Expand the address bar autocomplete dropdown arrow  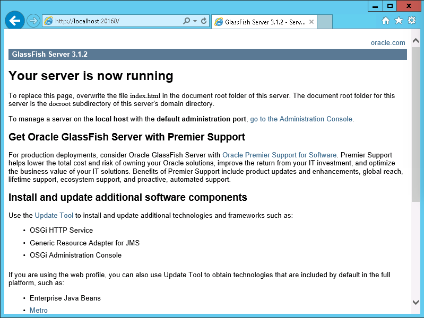pyautogui.click(x=195, y=21)
